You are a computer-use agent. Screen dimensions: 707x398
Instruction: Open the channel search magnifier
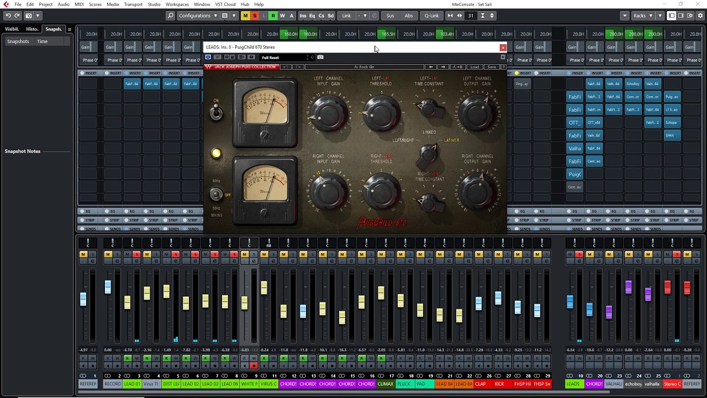[x=170, y=15]
